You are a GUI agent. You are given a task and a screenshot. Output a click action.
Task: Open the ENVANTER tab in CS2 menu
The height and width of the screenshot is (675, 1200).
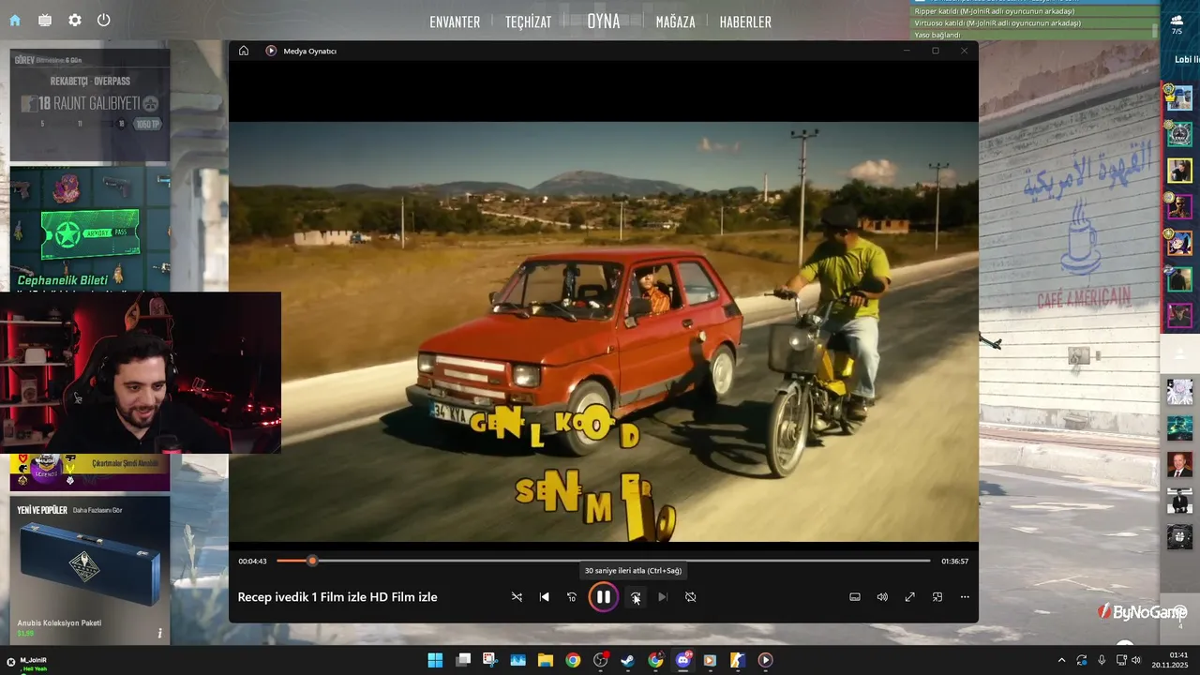(455, 22)
